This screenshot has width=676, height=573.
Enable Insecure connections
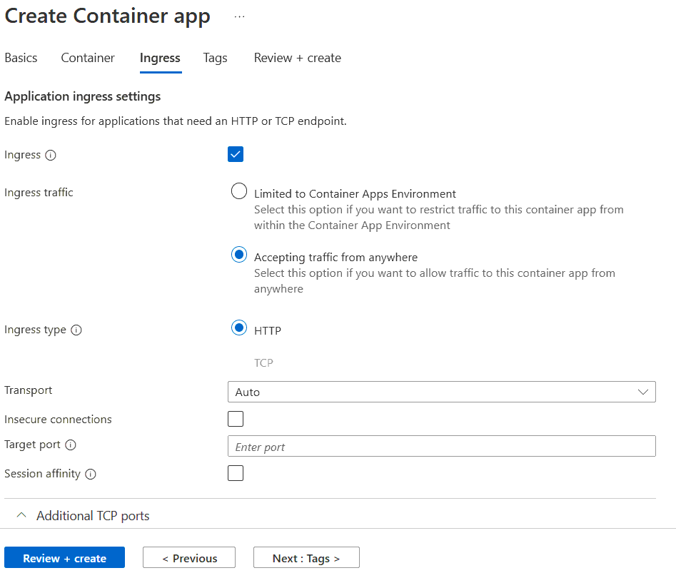click(236, 419)
